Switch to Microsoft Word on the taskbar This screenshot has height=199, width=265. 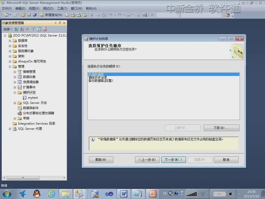pos(124,194)
